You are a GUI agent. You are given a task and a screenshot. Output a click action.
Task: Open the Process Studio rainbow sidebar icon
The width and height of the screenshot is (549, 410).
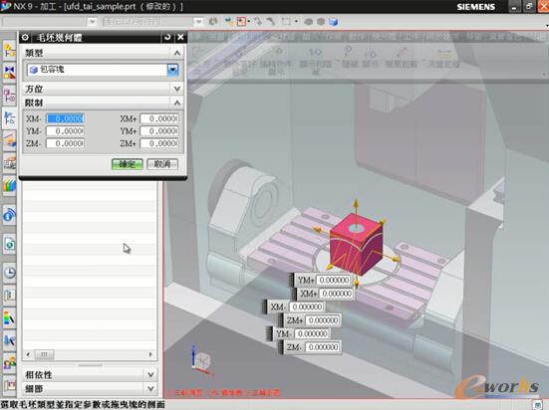9,317
